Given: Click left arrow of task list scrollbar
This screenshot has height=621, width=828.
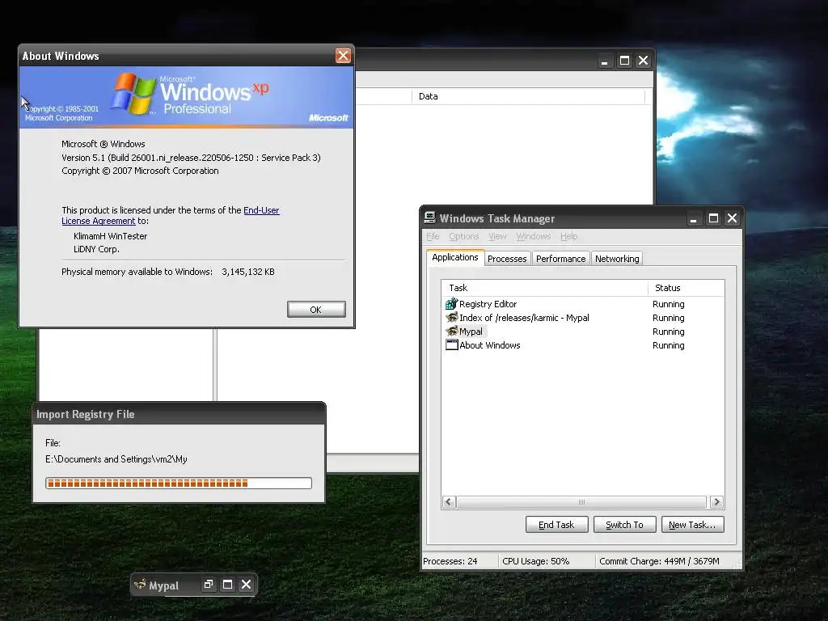Looking at the screenshot, I should click(x=449, y=501).
